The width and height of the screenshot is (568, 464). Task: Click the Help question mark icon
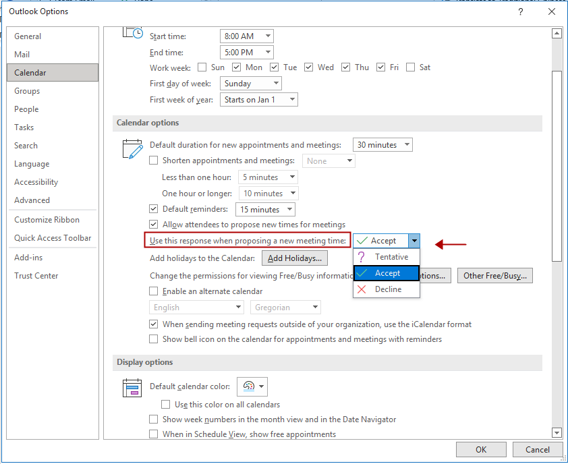(520, 11)
